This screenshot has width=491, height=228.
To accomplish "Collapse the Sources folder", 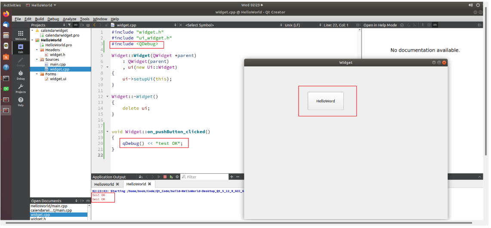I will click(37, 59).
